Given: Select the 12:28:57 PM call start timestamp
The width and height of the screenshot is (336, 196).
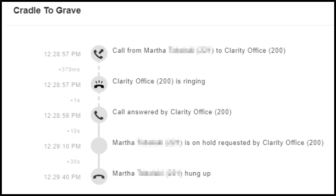Looking at the screenshot, I should tap(62, 54).
